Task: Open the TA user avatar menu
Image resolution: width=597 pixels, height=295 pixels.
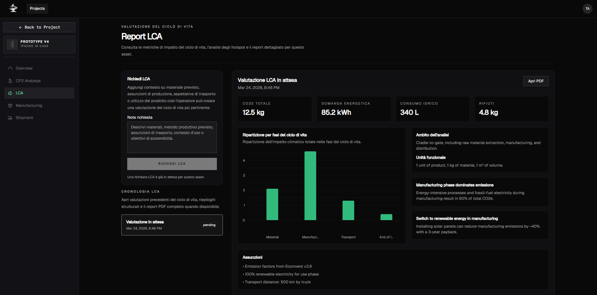Action: 587,9
